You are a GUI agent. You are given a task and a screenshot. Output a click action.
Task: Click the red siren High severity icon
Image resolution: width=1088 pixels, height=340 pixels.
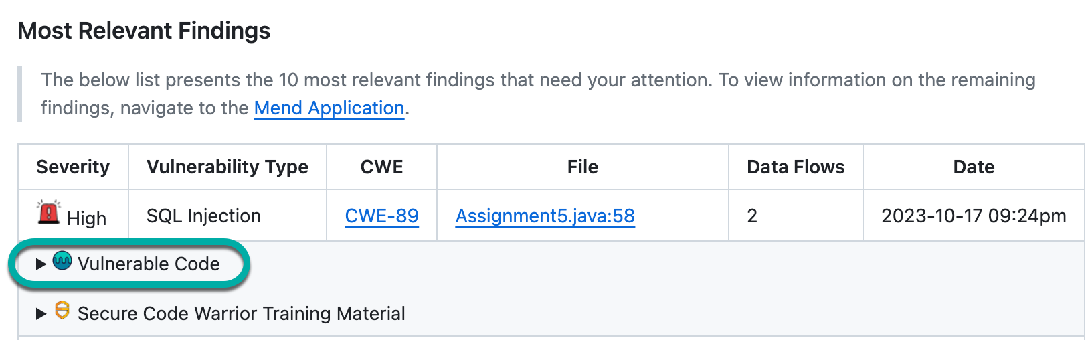pos(49,212)
